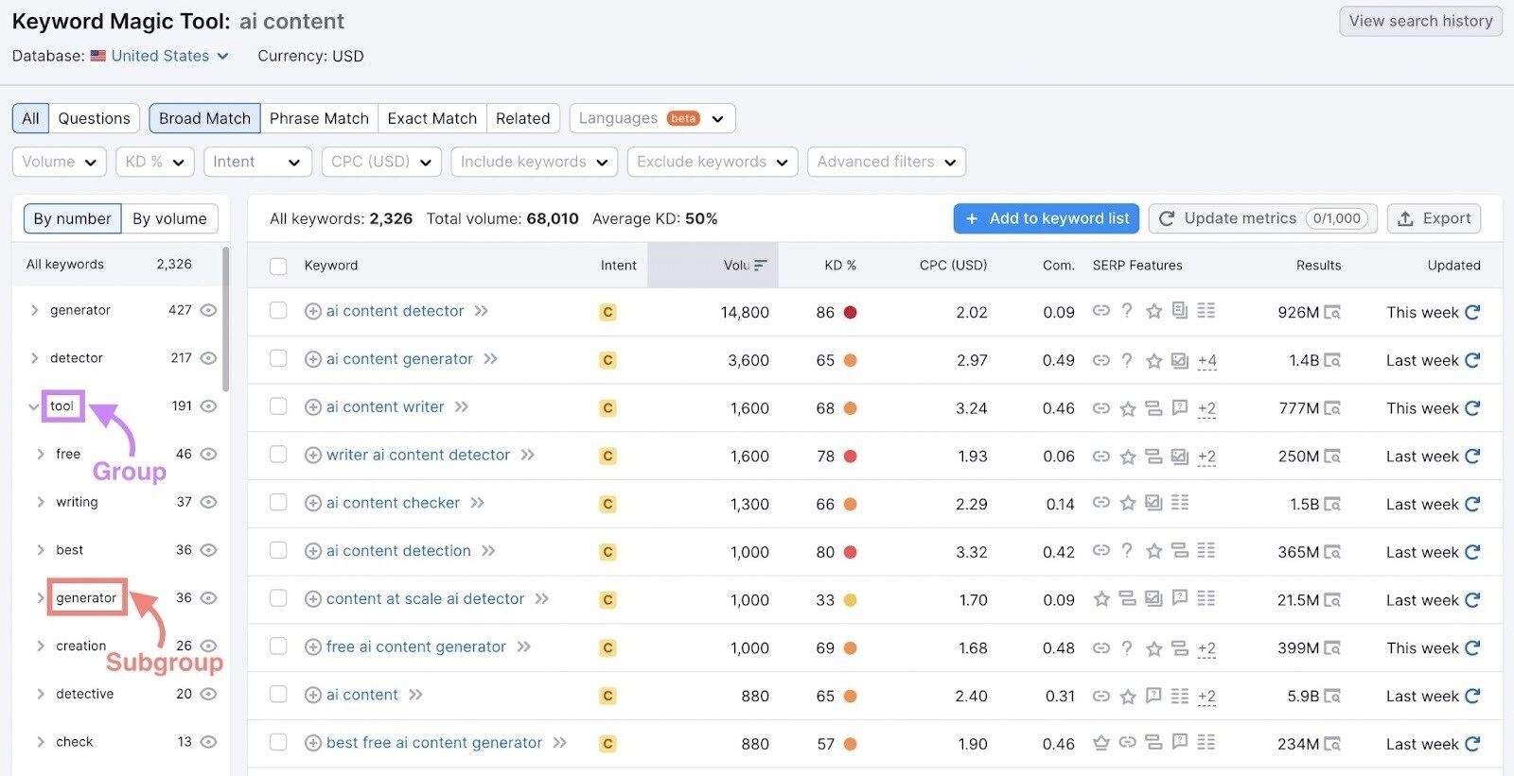
Task: Check the ai content detector row checkbox
Action: [x=278, y=310]
